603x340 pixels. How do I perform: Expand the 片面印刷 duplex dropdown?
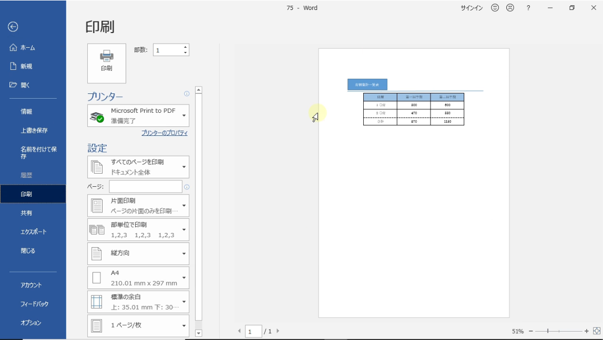(138, 206)
